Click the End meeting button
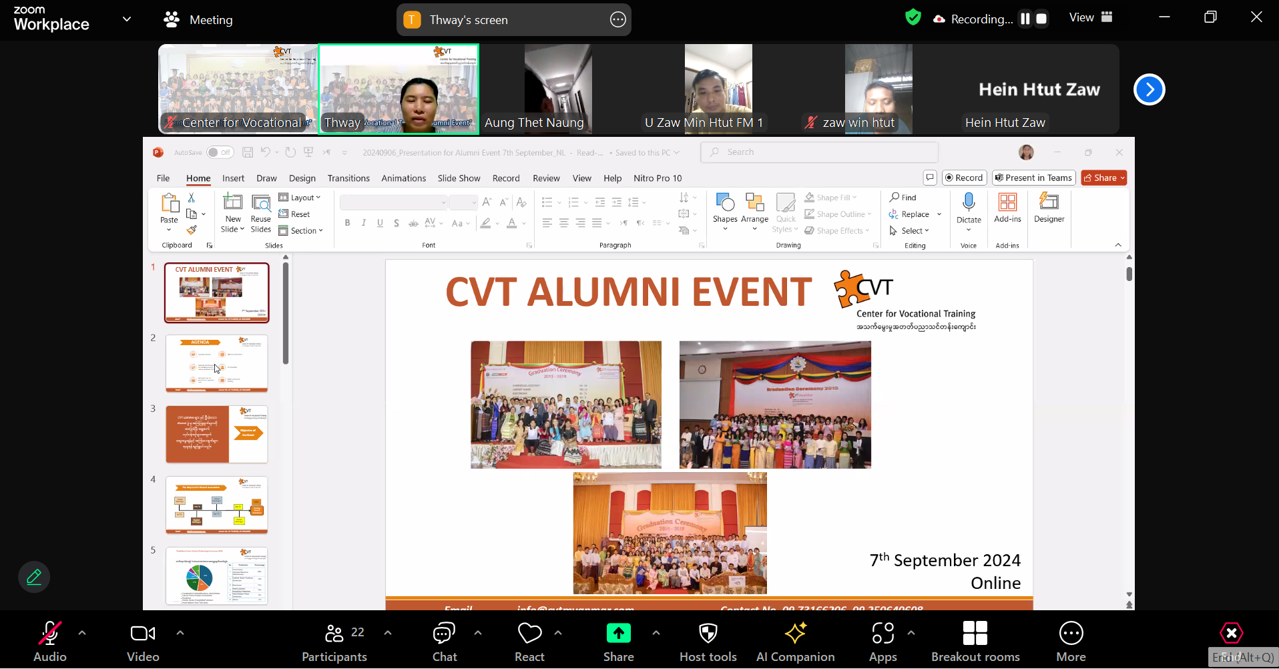The image size is (1279, 669). tap(1232, 632)
